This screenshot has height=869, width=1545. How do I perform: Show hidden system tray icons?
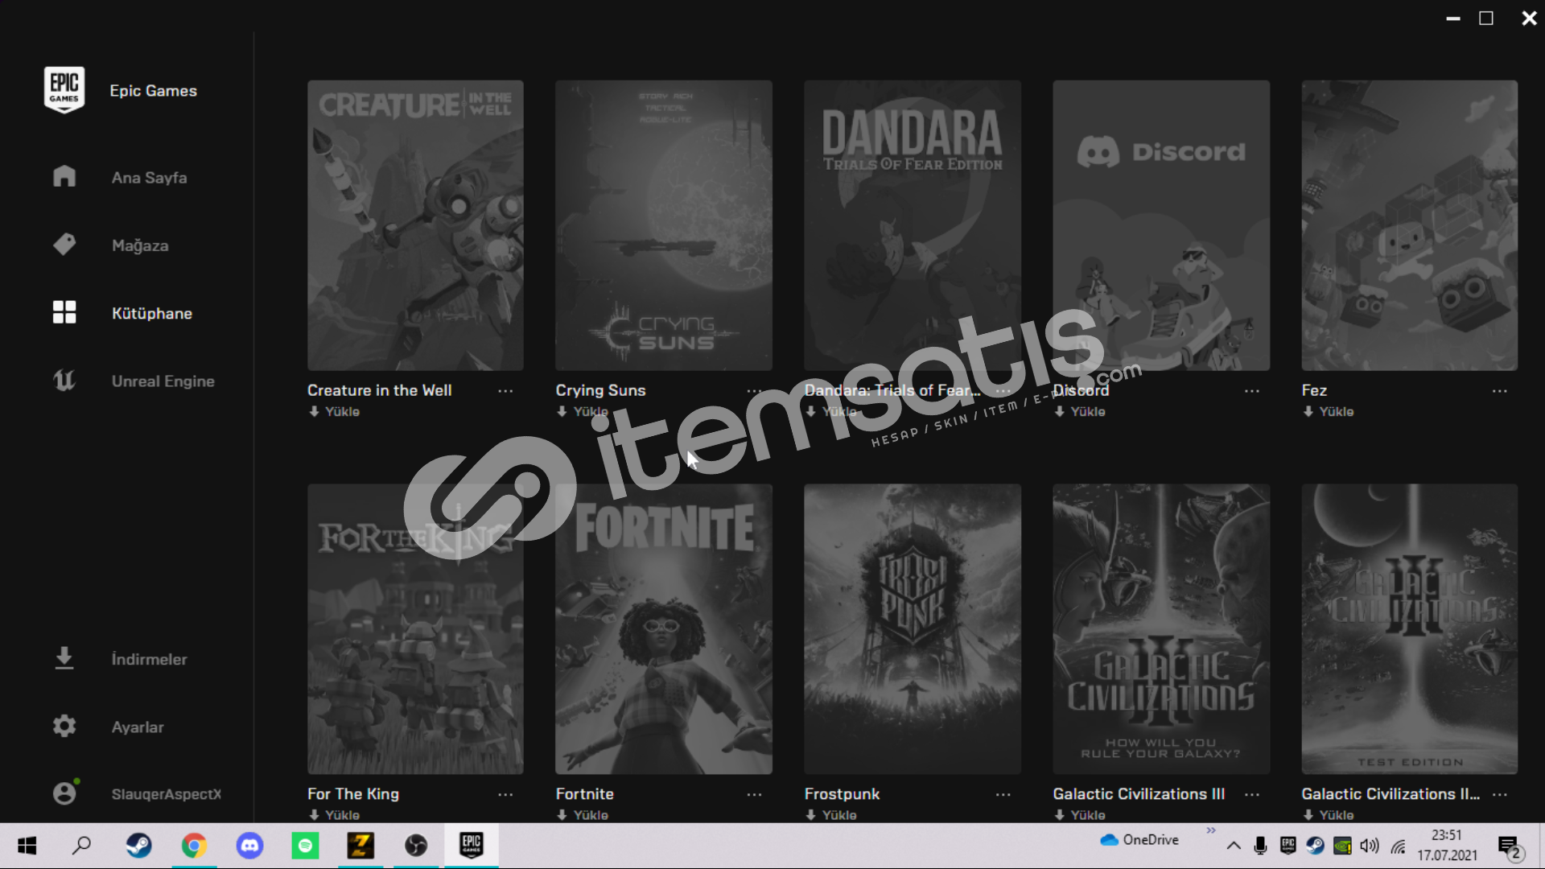[x=1233, y=846]
